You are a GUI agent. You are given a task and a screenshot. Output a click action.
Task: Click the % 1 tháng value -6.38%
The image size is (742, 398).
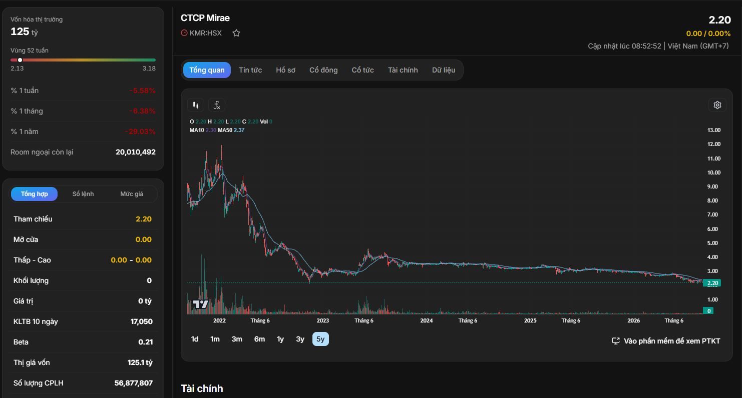tap(142, 111)
